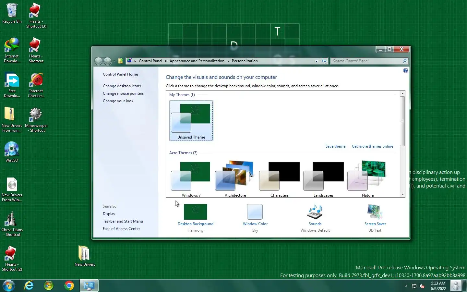Select Chess Titans - Shortcut icon
The image size is (467, 292).
coord(12,224)
